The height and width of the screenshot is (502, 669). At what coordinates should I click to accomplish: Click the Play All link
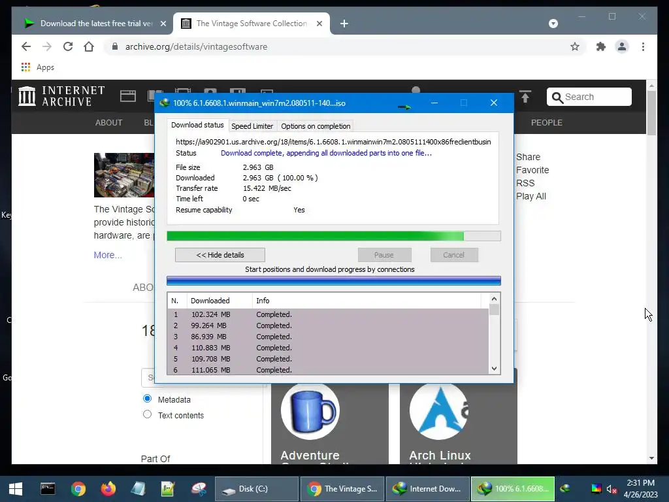[x=530, y=196]
